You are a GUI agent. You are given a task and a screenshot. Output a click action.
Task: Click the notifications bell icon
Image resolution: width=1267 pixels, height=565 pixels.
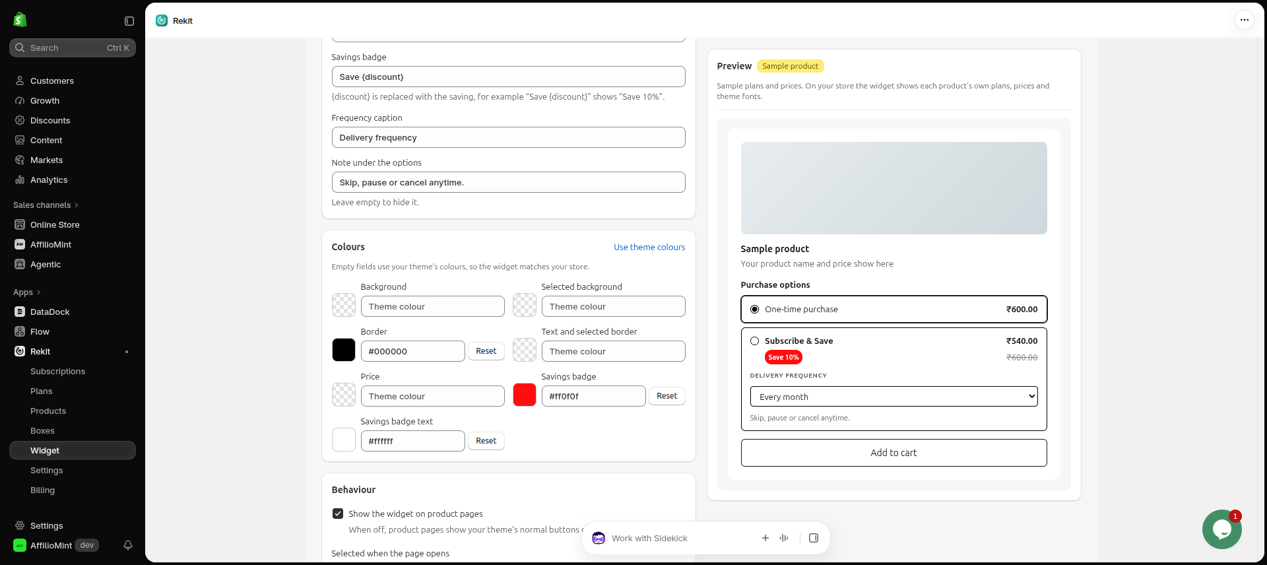(x=128, y=545)
